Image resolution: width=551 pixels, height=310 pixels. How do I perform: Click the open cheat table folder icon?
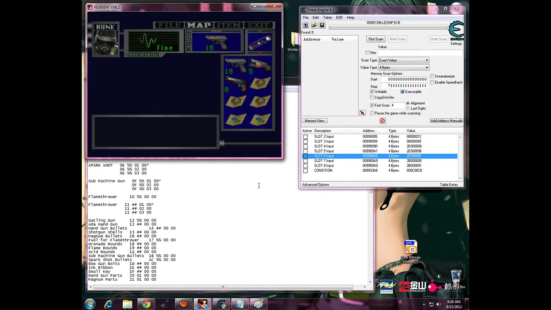point(314,26)
